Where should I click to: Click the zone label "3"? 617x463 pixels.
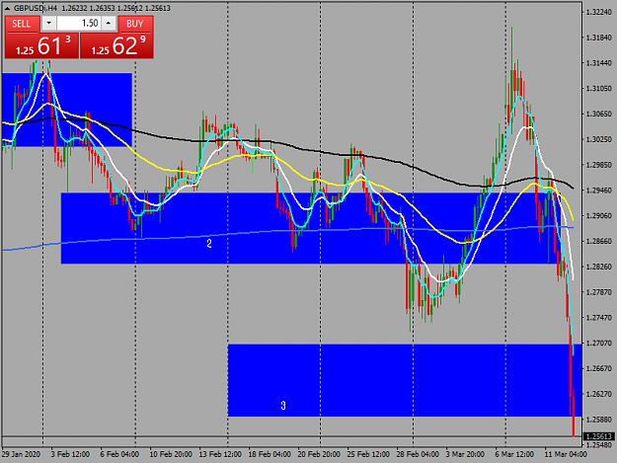pyautogui.click(x=283, y=406)
